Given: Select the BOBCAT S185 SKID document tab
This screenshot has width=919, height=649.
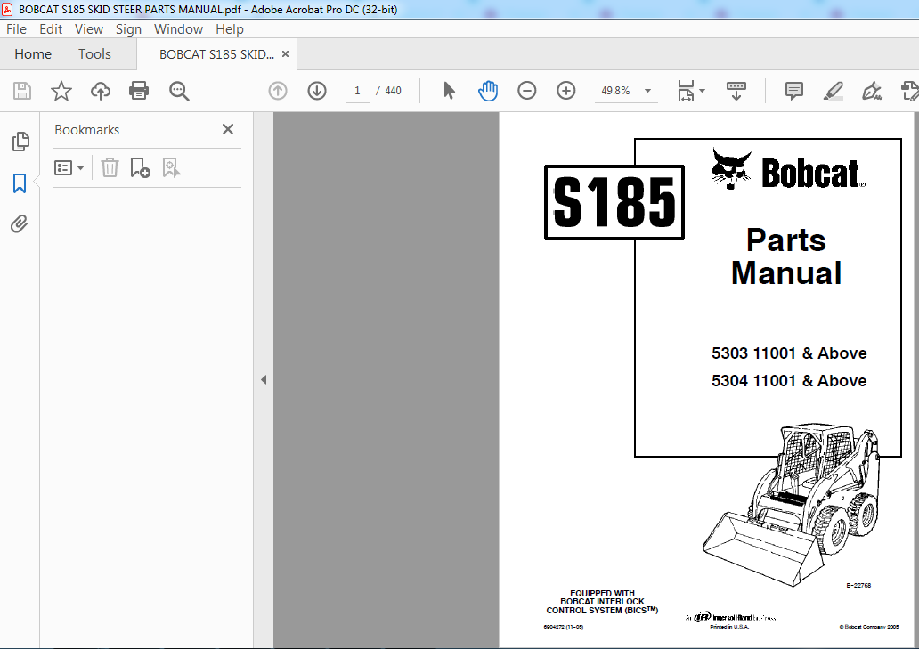Looking at the screenshot, I should pos(216,54).
